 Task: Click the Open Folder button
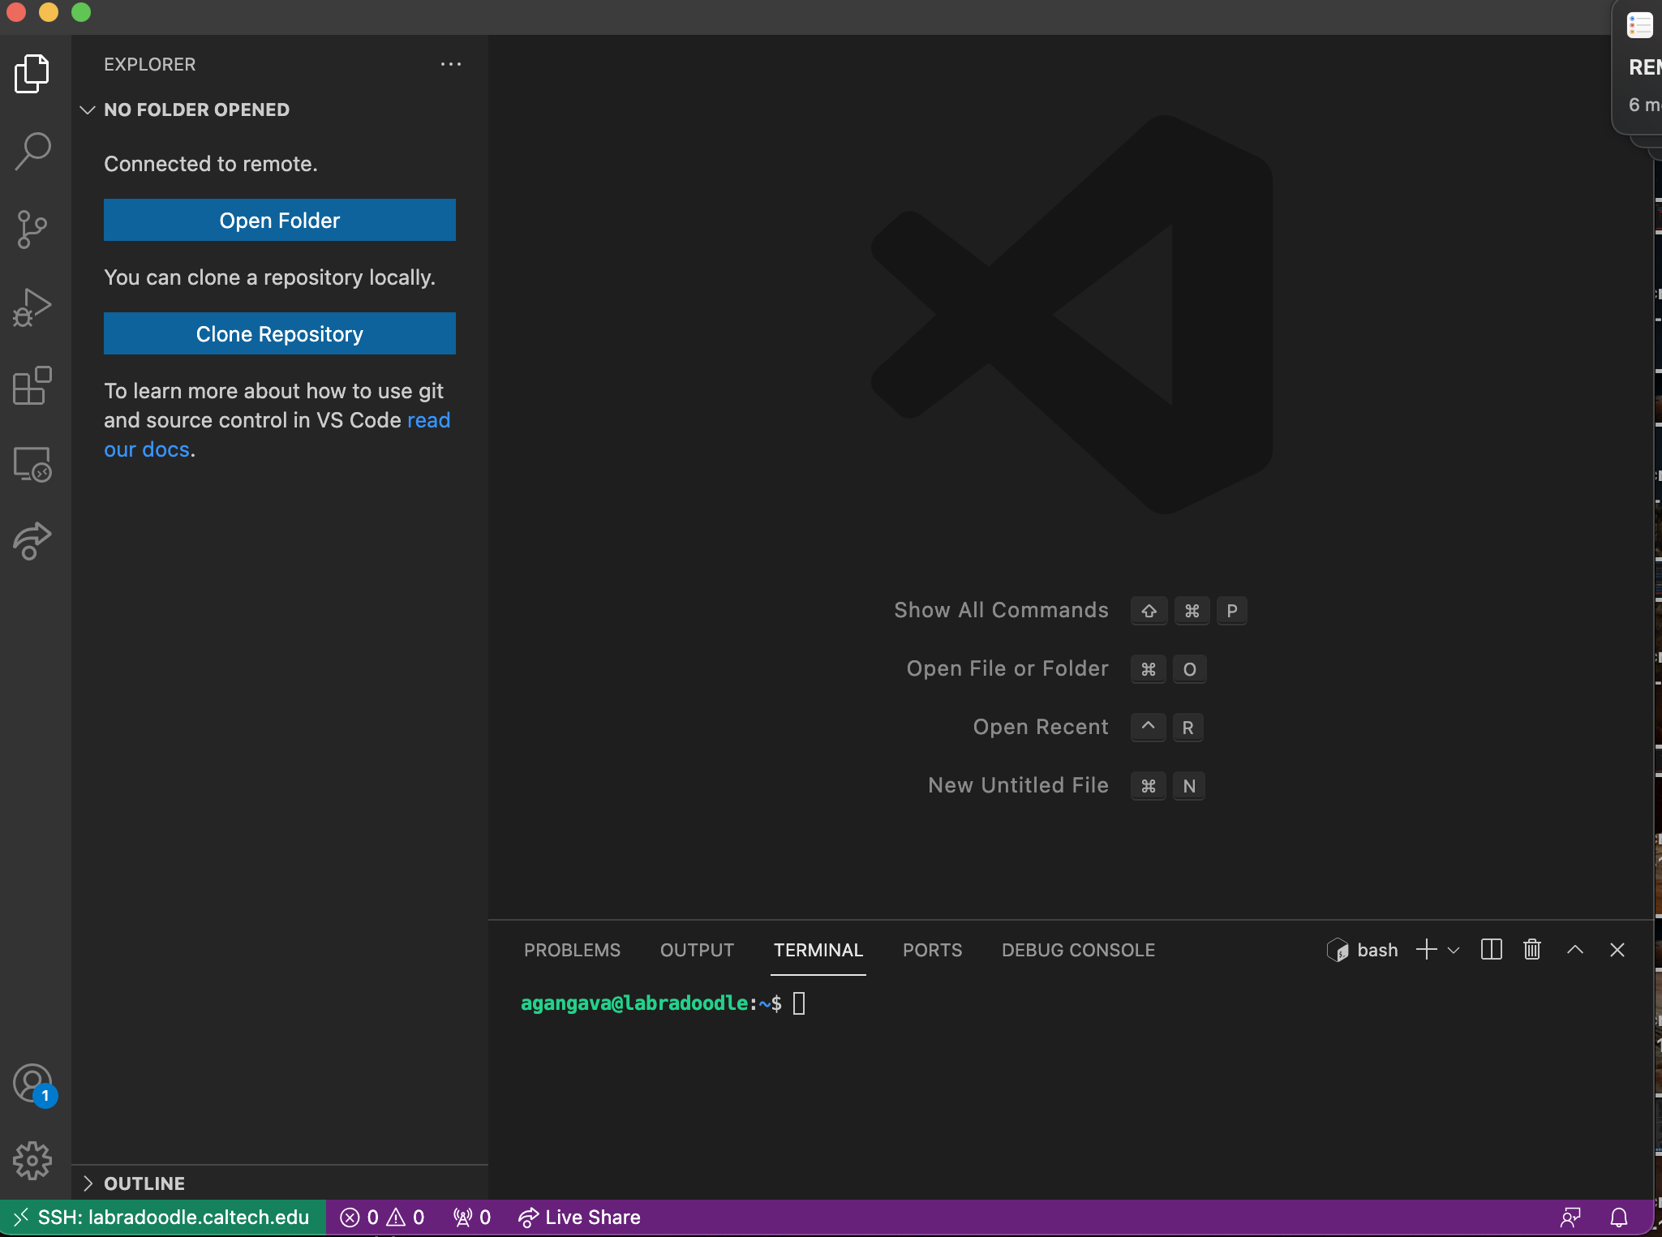point(279,220)
